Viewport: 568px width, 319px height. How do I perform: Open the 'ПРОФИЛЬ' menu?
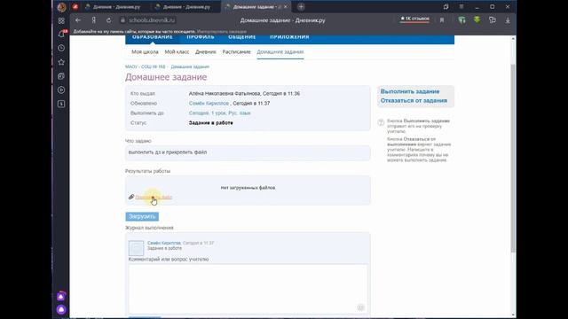[201, 37]
